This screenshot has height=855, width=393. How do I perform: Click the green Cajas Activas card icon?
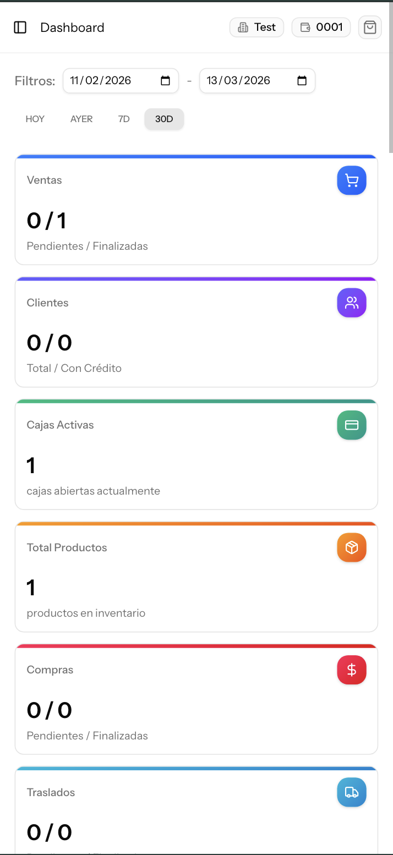pyautogui.click(x=352, y=425)
